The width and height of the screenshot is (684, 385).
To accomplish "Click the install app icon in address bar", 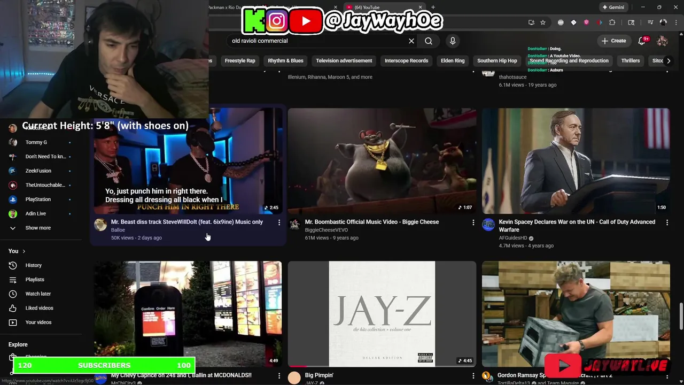I will tap(531, 22).
